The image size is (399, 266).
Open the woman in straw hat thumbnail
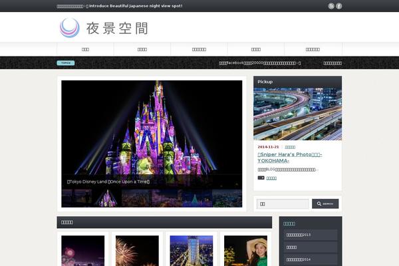click(x=245, y=251)
